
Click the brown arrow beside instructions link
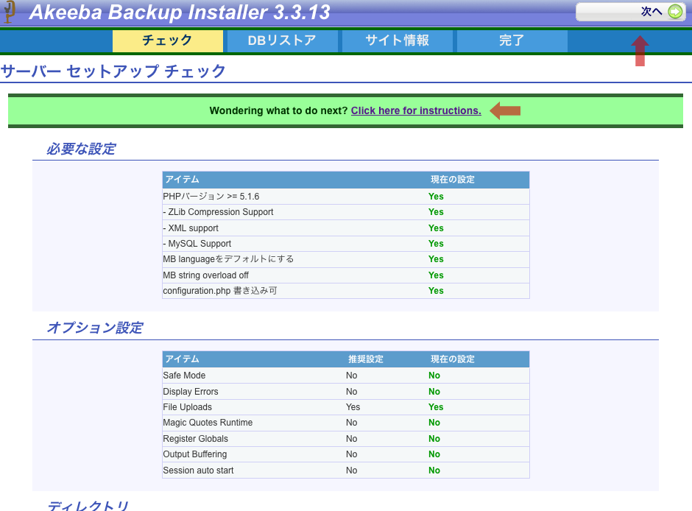505,110
